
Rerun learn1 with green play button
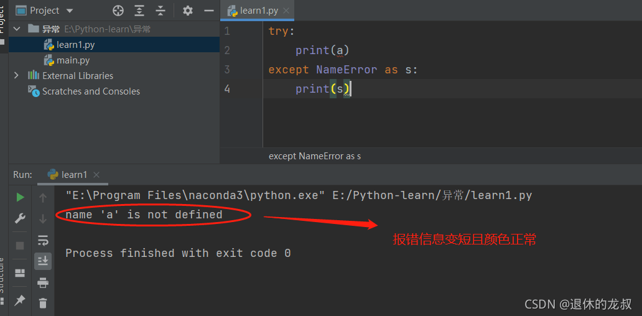pyautogui.click(x=20, y=198)
